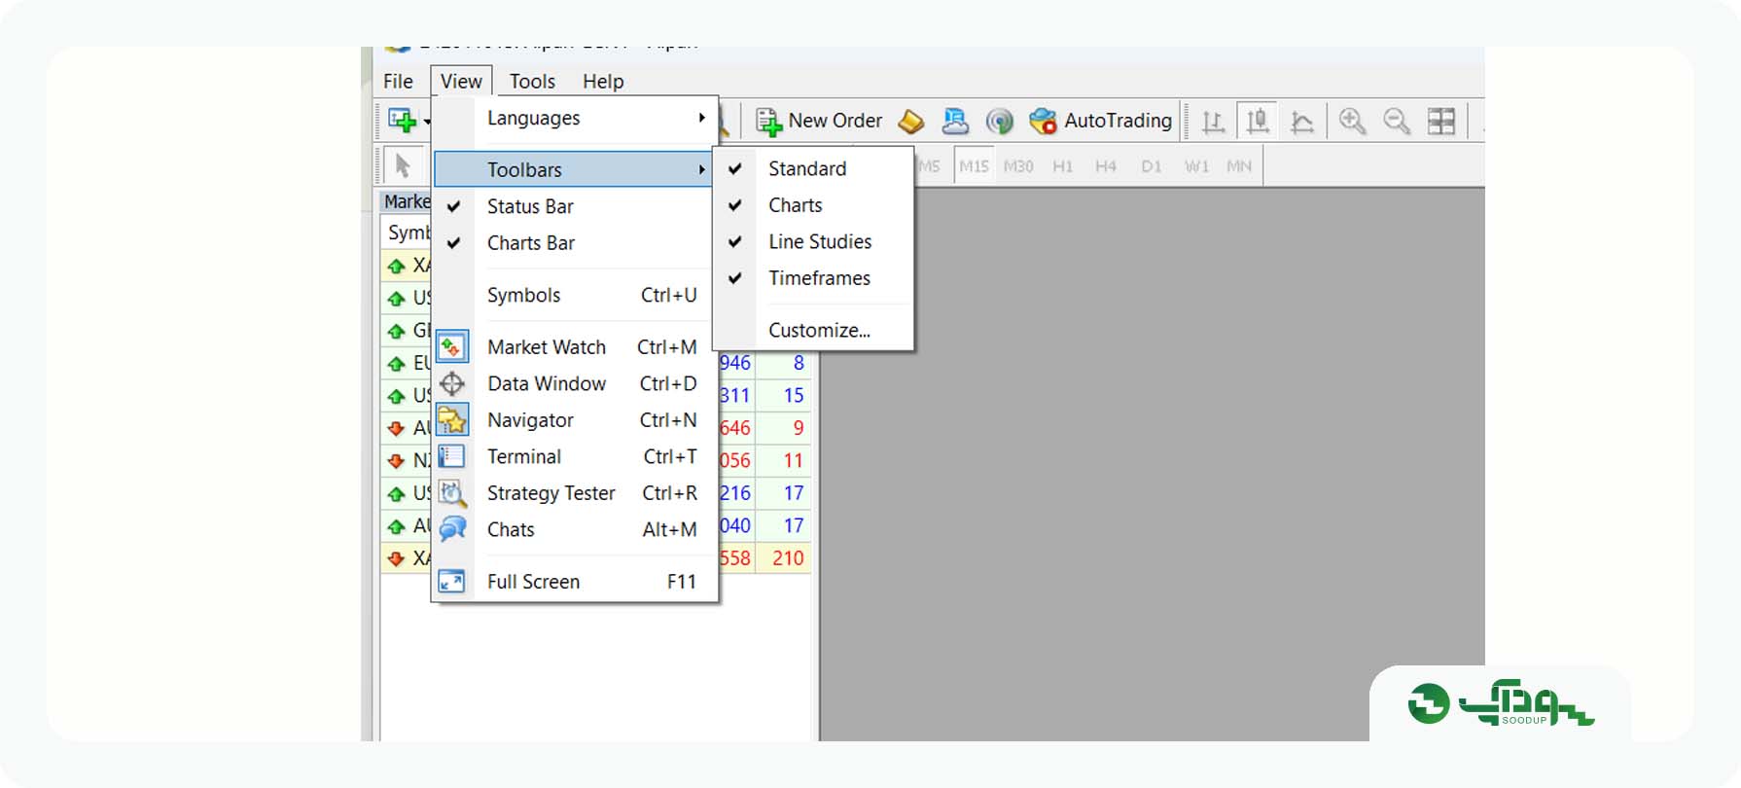Uncheck the Charts Bar option
Image resolution: width=1741 pixels, height=788 pixels.
click(575, 243)
